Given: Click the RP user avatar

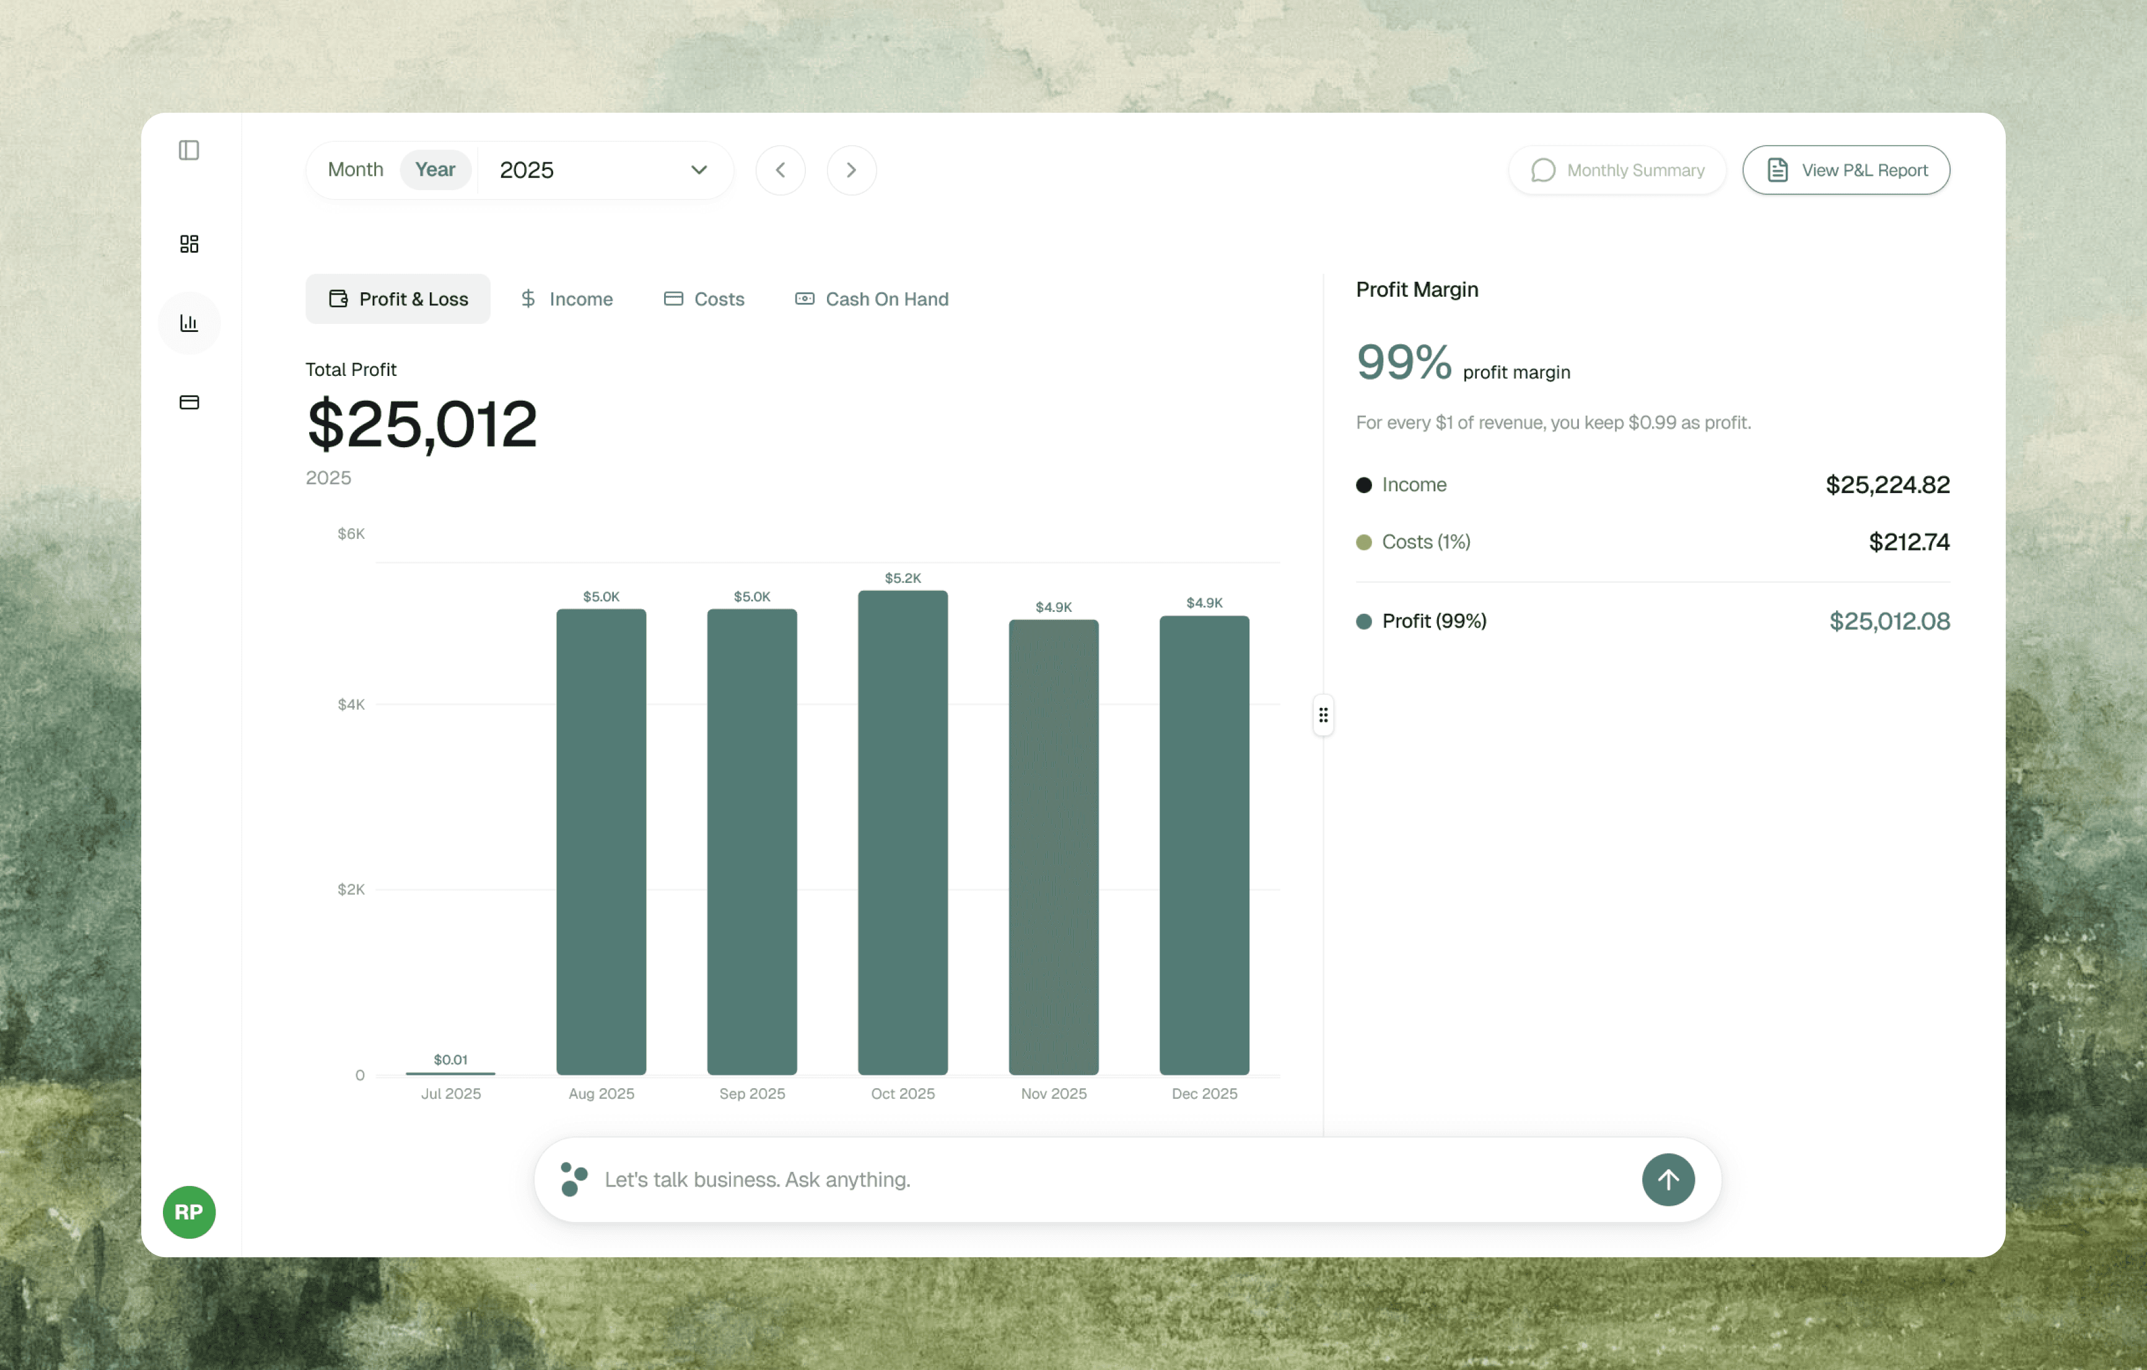Looking at the screenshot, I should point(189,1211).
